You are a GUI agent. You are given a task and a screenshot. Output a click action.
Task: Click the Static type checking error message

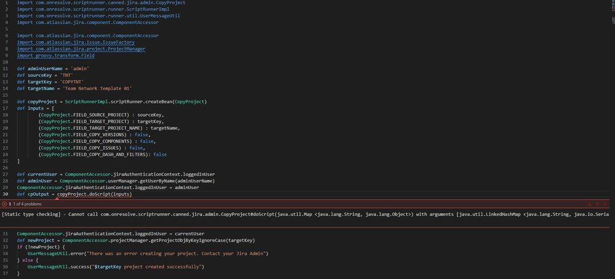point(305,214)
